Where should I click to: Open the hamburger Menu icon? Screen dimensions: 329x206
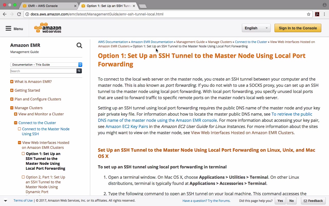tap(8, 29)
